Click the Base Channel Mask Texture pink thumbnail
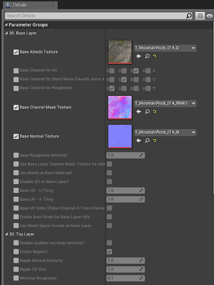The image size is (214, 285). (120, 107)
